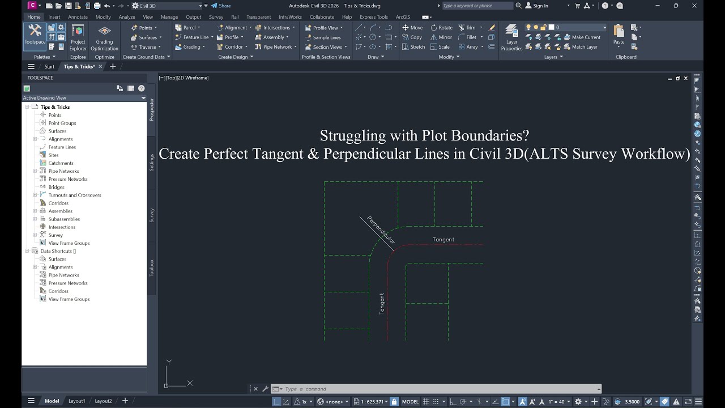Activate the Mirror command
The image size is (725, 408).
441,37
